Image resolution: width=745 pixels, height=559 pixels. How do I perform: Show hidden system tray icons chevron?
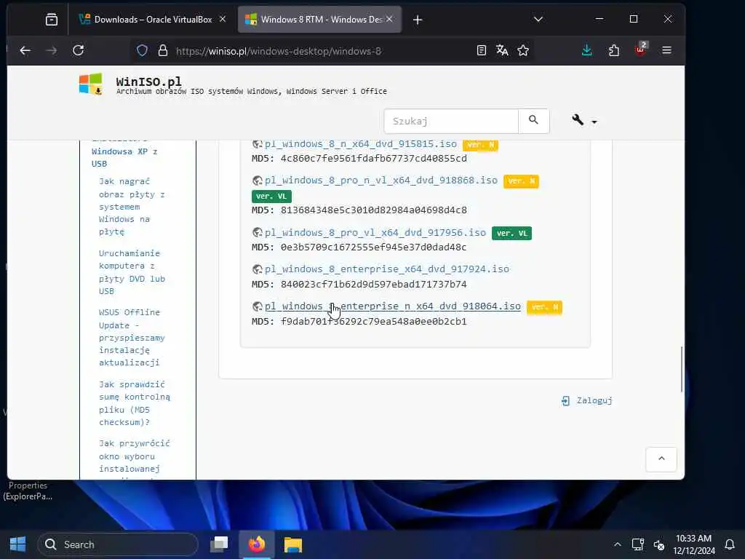tap(617, 544)
